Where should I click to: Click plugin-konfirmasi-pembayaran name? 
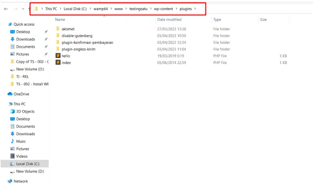(87, 43)
